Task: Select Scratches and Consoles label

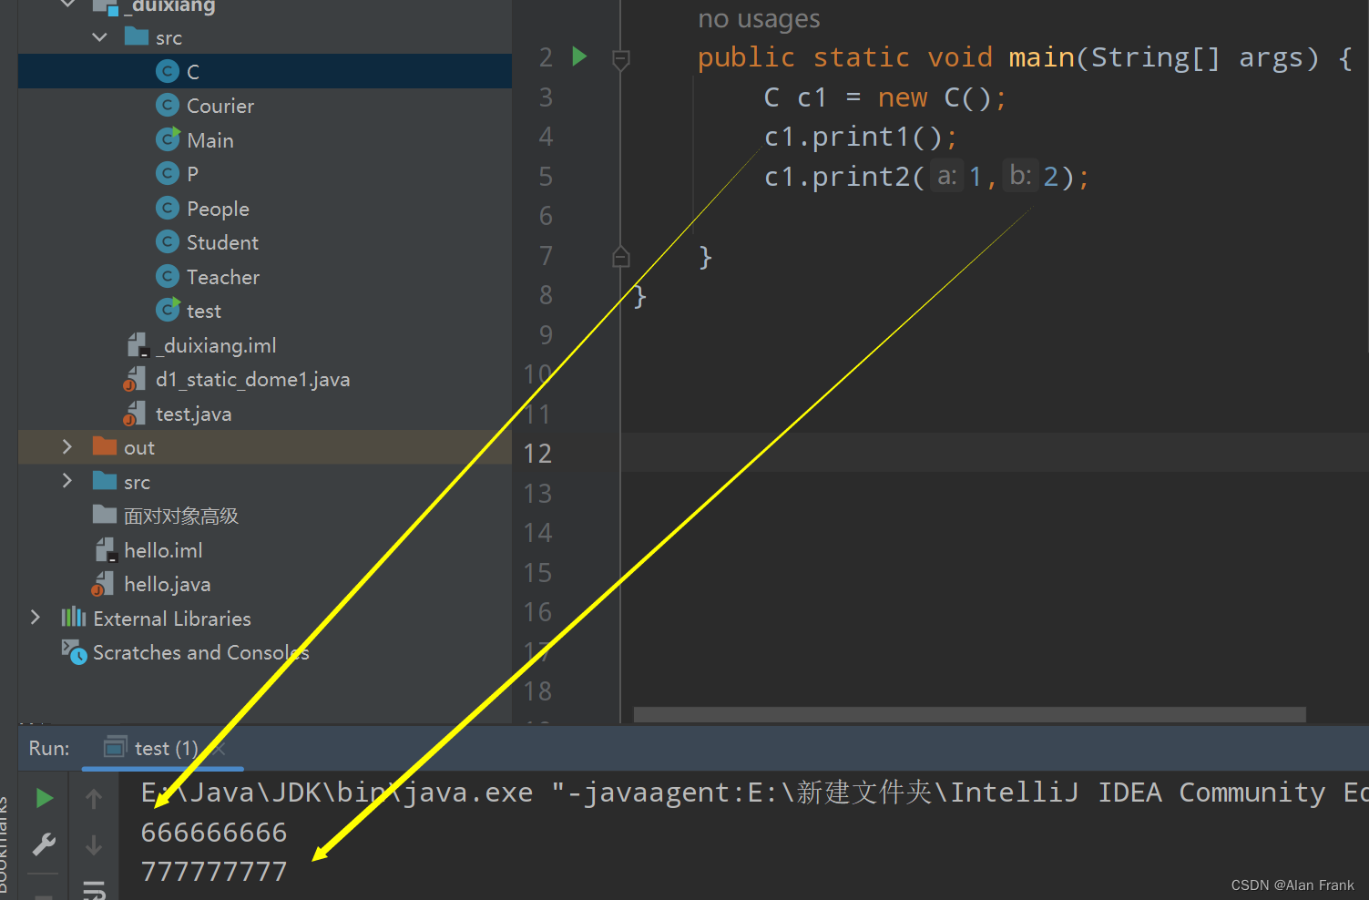Action: pyautogui.click(x=201, y=652)
